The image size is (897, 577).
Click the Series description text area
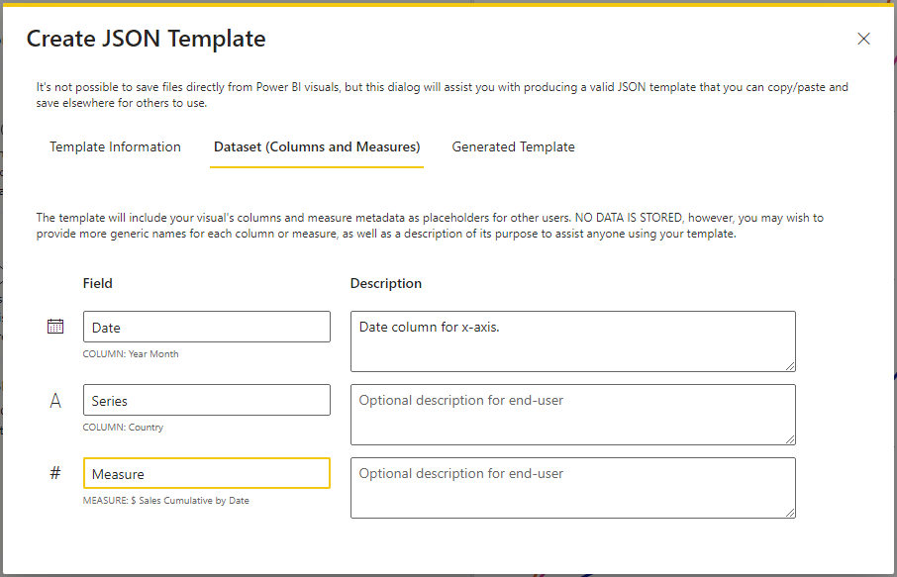tap(572, 415)
